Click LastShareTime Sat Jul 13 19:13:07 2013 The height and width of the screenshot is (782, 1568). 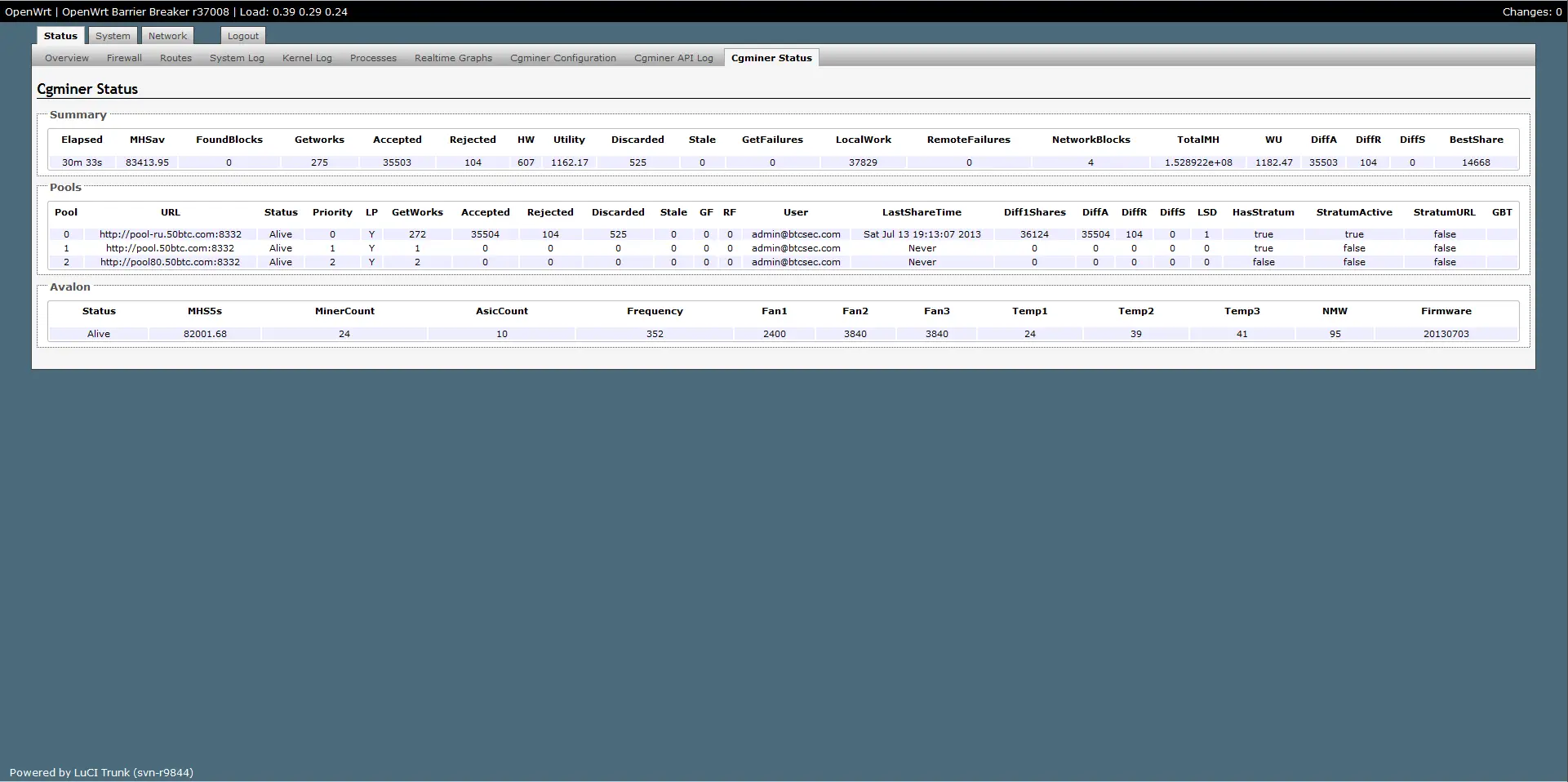click(922, 234)
